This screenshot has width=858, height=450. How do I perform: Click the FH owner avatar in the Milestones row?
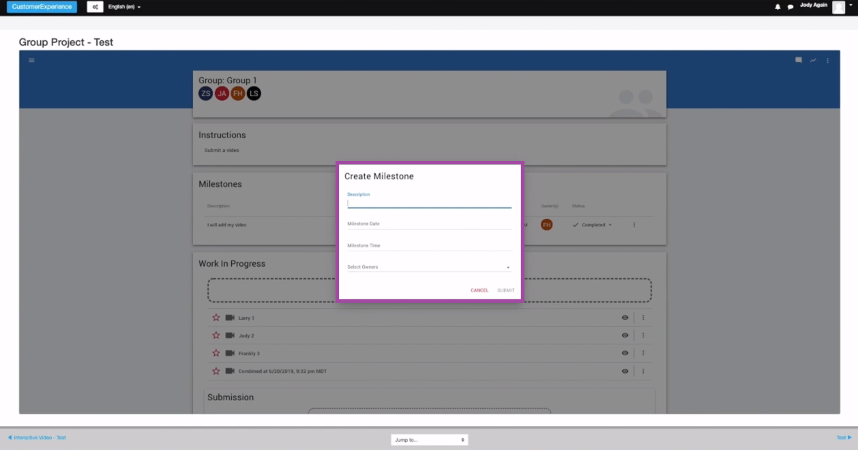coord(546,224)
